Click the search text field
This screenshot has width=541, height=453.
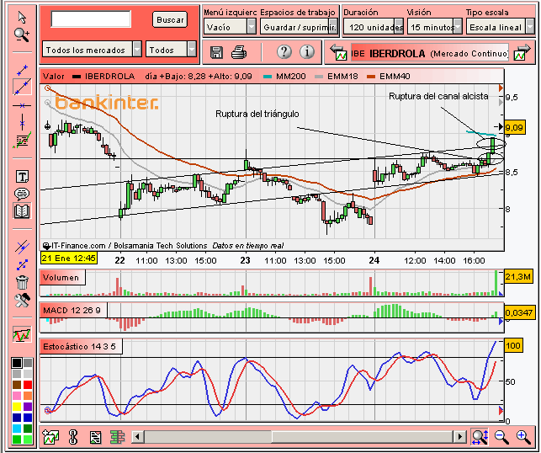[91, 19]
